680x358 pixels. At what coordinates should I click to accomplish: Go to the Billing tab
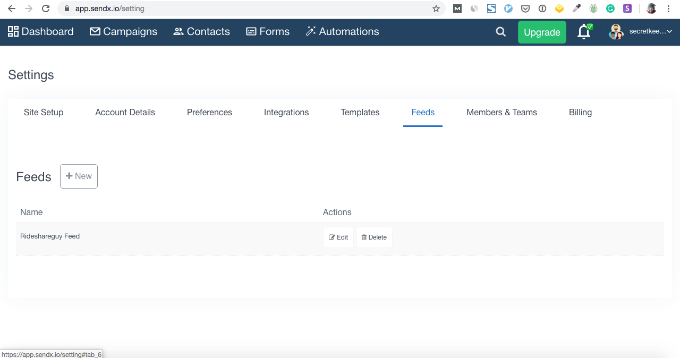pyautogui.click(x=580, y=113)
